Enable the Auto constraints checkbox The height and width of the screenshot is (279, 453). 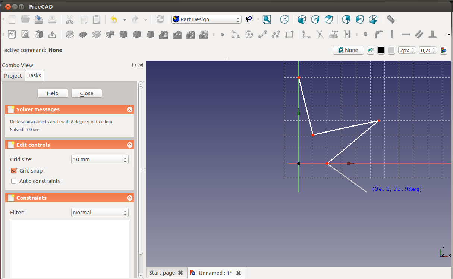coord(14,181)
